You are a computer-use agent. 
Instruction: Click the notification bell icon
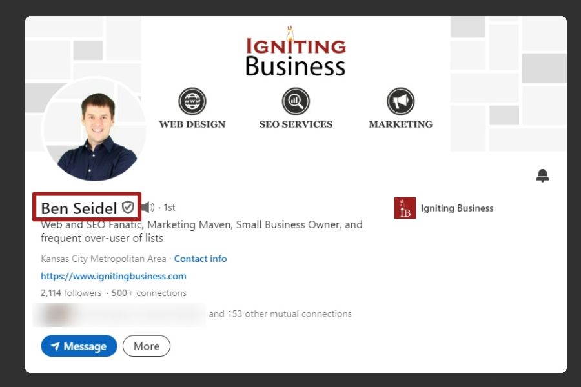[542, 175]
